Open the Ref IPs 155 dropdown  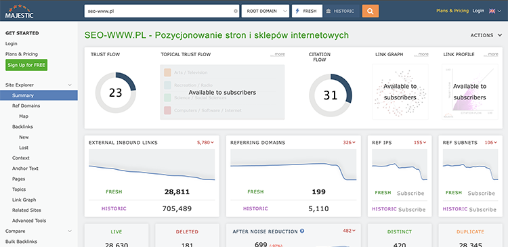[420, 142]
